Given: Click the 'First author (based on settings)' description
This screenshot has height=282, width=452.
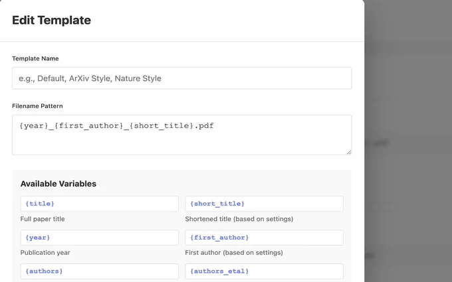Looking at the screenshot, I should (234, 253).
